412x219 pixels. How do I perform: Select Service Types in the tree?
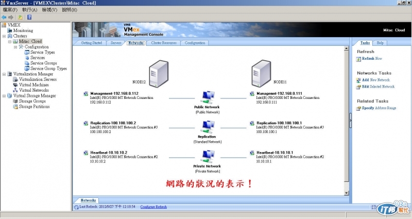pos(42,53)
